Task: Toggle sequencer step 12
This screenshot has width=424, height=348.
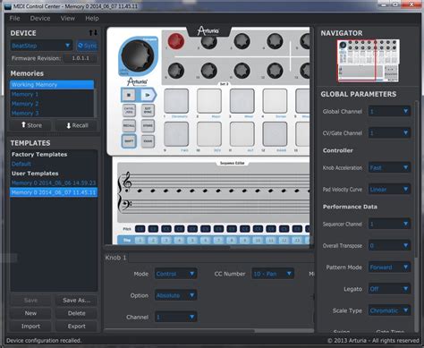Action: point(284,240)
